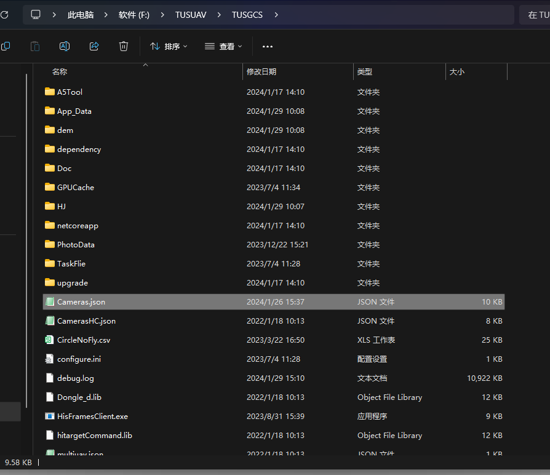Click the 配置设置 type of configure.ini

point(372,359)
